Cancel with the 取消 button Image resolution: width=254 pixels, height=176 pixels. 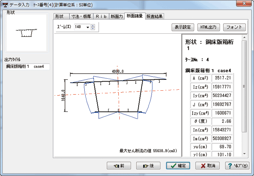(208, 165)
